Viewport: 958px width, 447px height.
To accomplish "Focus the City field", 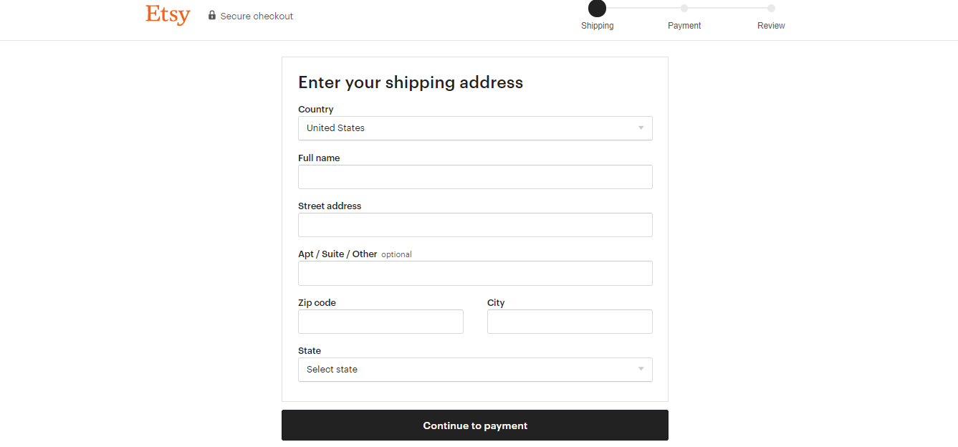I will [x=570, y=322].
